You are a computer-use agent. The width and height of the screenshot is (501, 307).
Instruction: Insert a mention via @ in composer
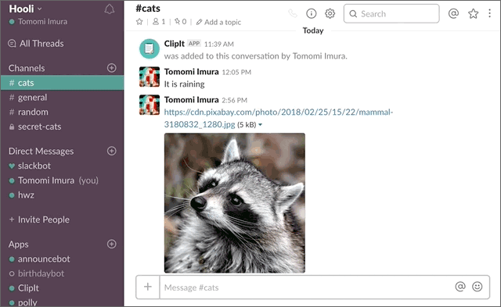click(x=460, y=287)
